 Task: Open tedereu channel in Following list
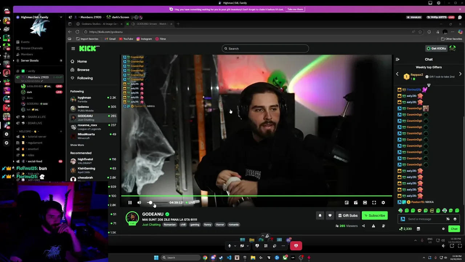click(x=93, y=108)
